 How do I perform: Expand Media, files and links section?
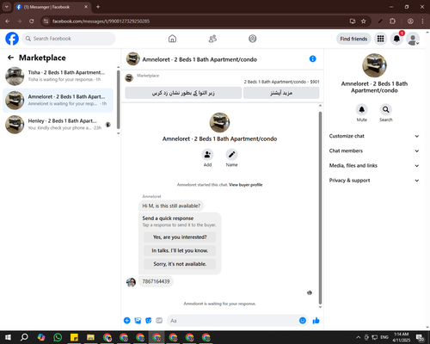[374, 166]
